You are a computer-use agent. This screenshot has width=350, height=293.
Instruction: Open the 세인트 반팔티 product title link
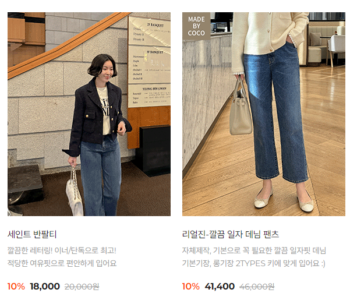(32, 234)
